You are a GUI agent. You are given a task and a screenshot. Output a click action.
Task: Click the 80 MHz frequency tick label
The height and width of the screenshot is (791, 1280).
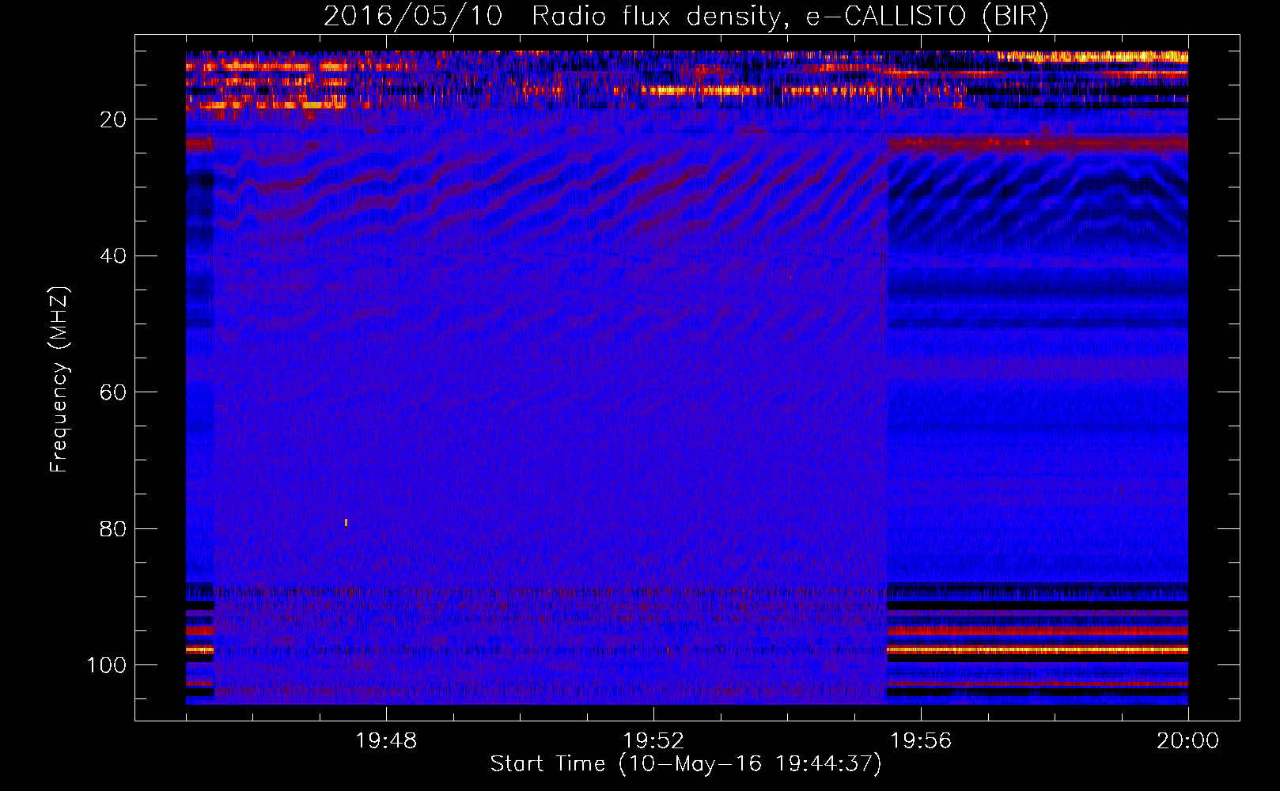tap(113, 528)
